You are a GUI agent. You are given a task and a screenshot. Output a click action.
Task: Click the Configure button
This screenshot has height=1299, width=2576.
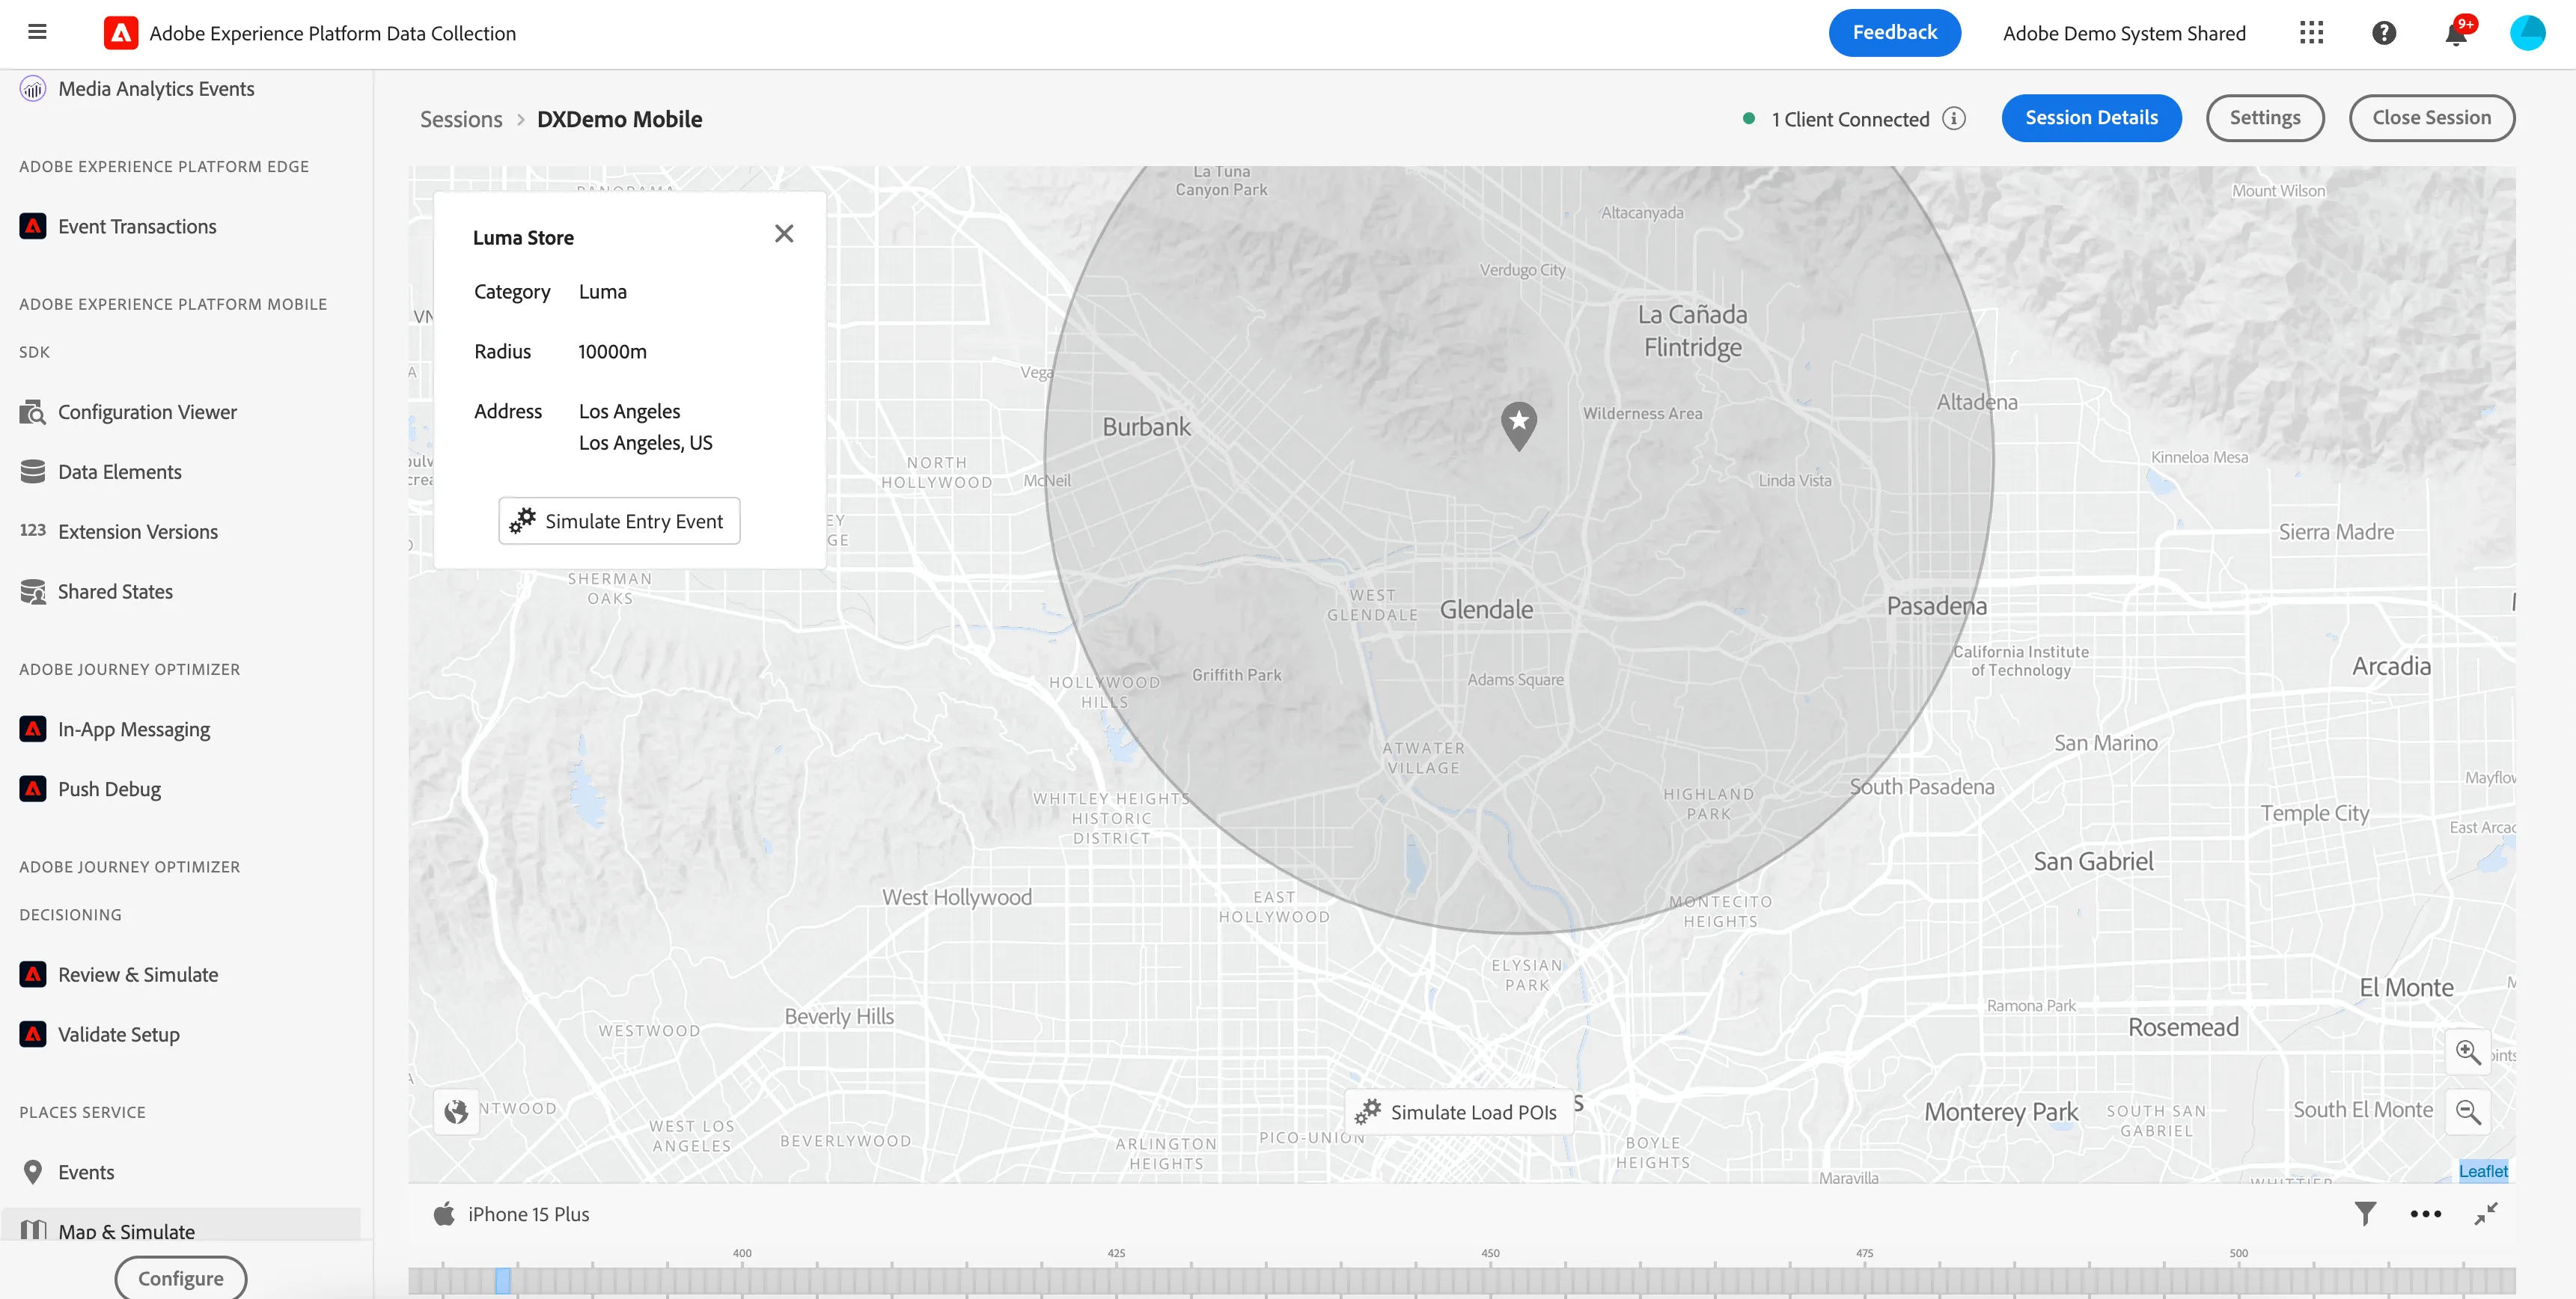(181, 1278)
